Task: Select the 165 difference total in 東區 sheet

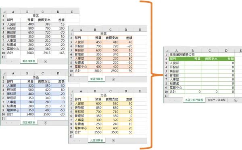Action: click(x=58, y=53)
